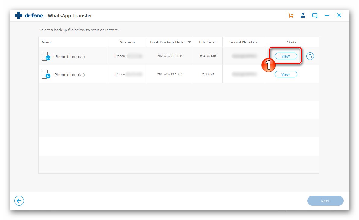359x220 pixels.
Task: Select the iOS backup device icon
Action: [x=46, y=56]
